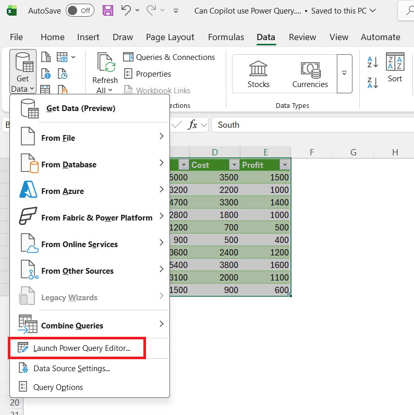Open the formula bar function dropdown arrow
The width and height of the screenshot is (414, 415).
[203, 125]
